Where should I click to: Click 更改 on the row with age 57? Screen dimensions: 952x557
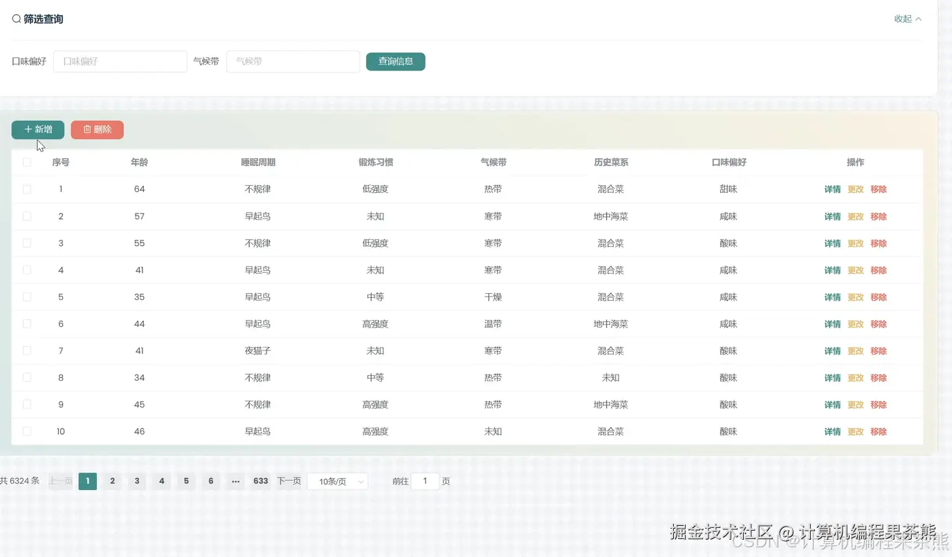(x=856, y=216)
